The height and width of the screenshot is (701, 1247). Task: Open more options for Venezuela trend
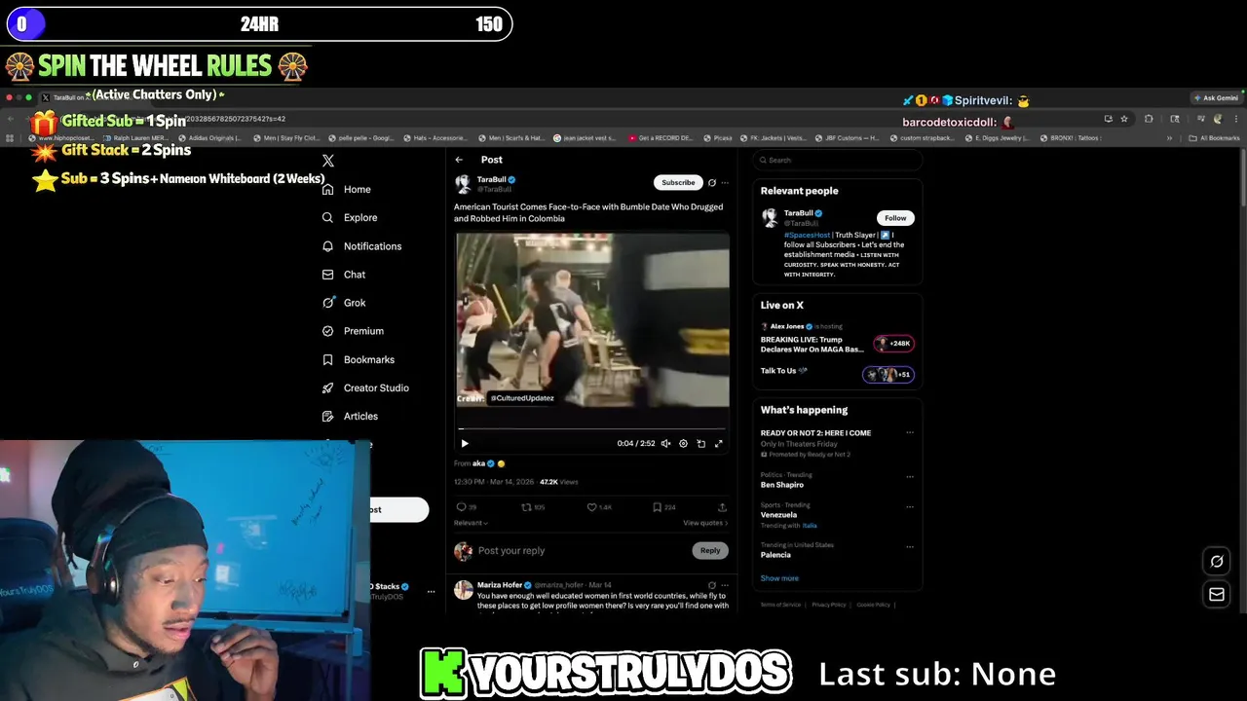910,506
